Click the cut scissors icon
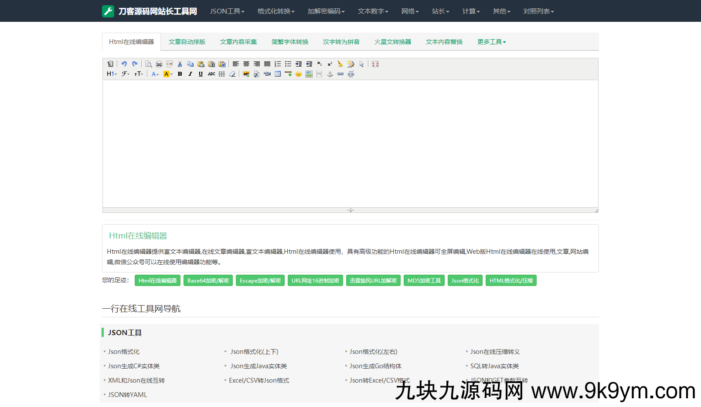 point(180,64)
